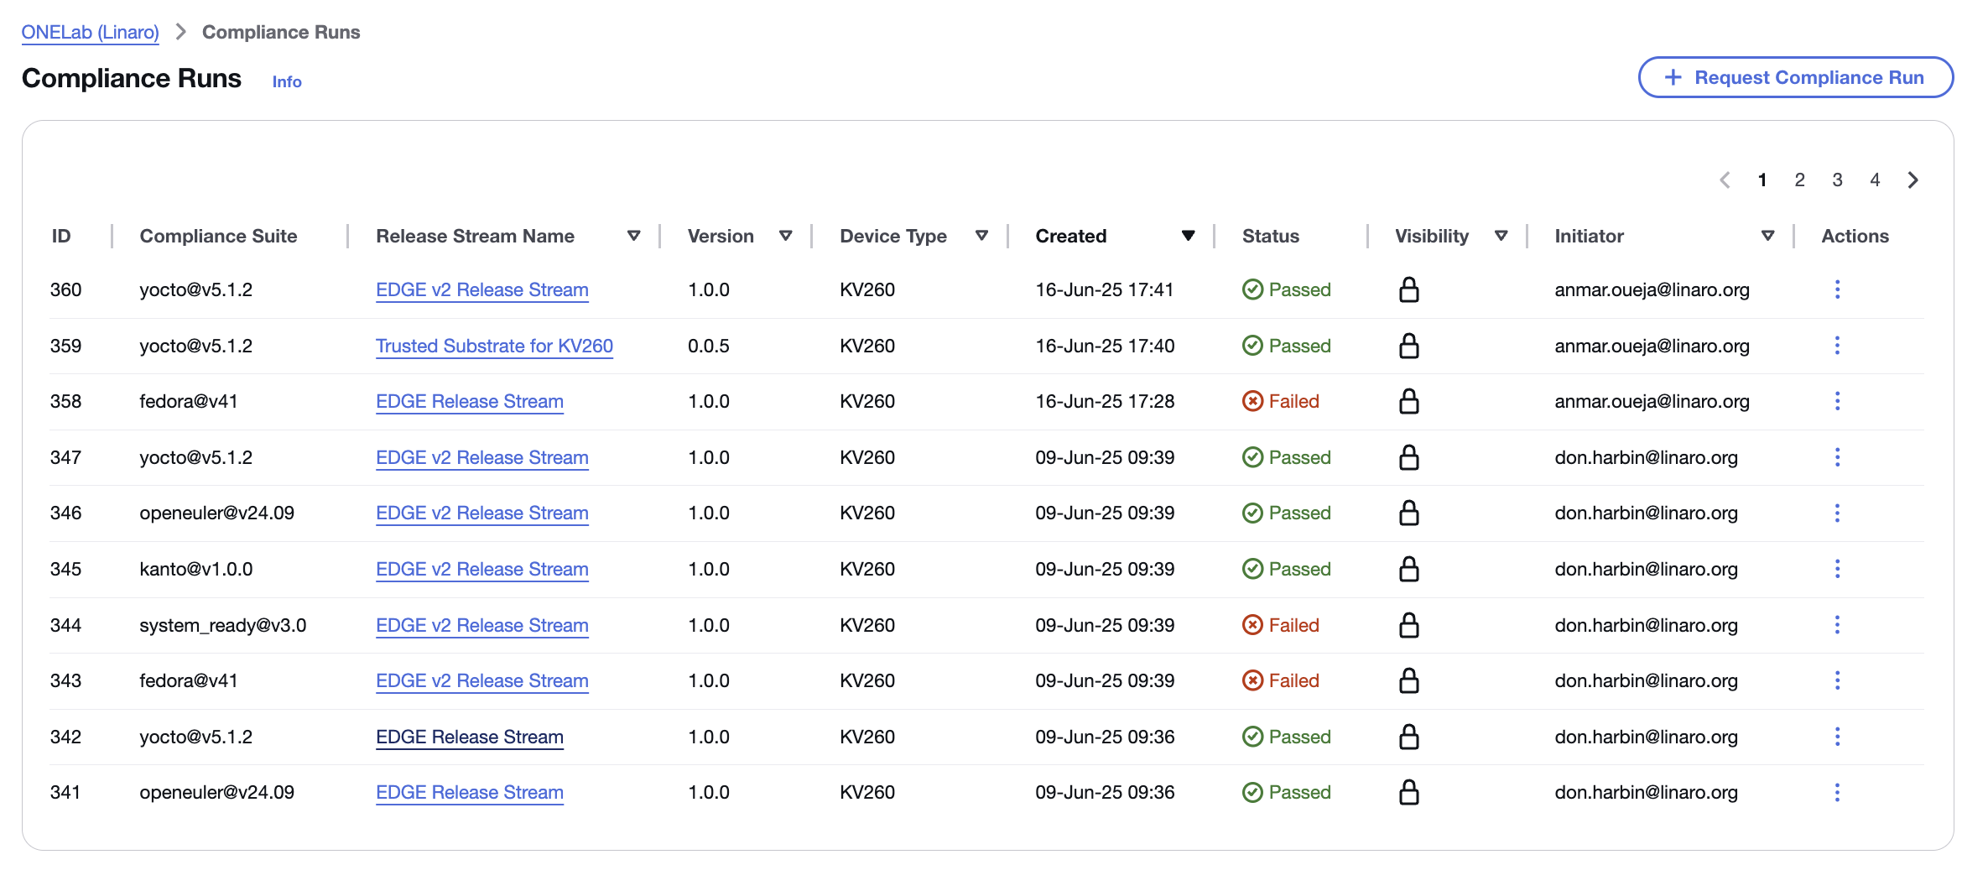
Task: Click the lock visibility icon for run 343
Action: coord(1409,680)
